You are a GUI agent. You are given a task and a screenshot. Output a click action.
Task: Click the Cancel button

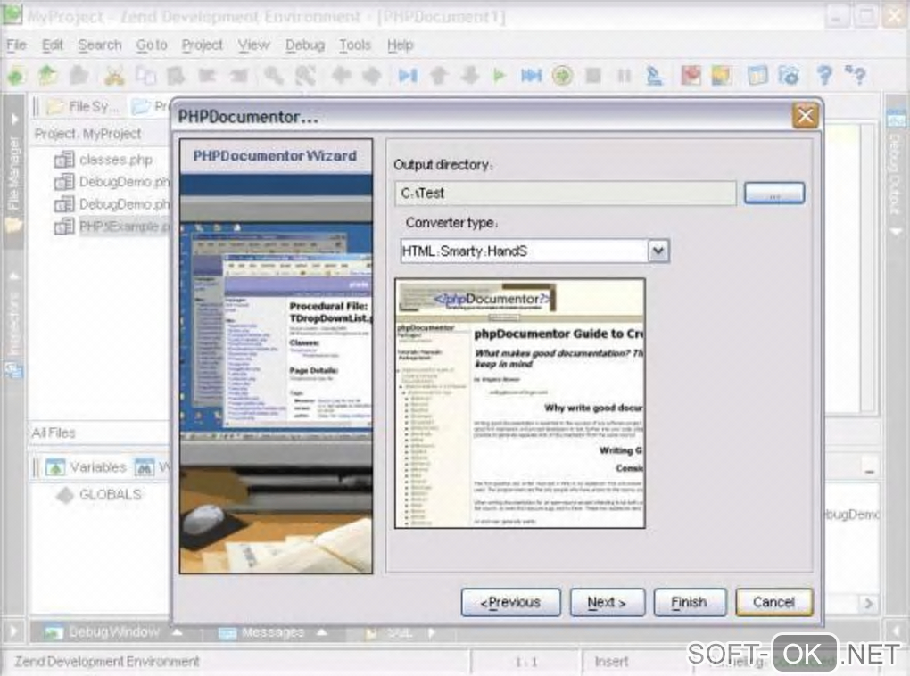(774, 602)
